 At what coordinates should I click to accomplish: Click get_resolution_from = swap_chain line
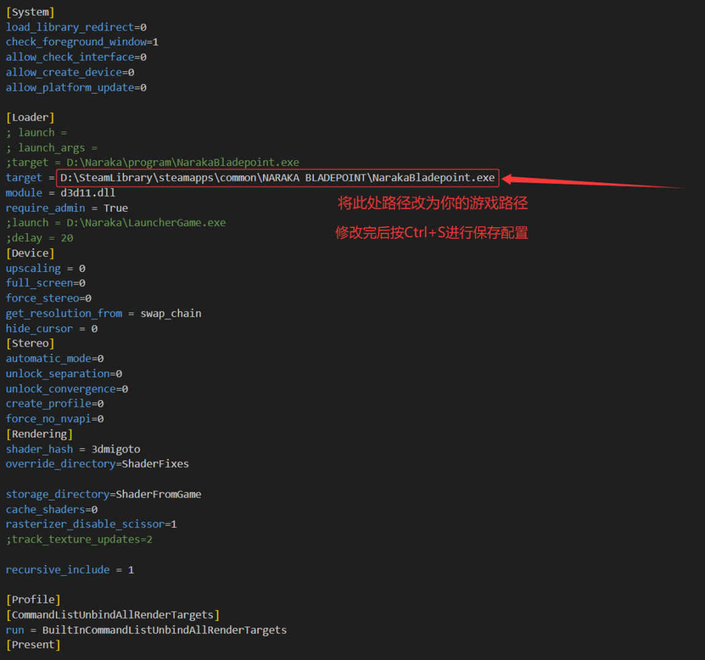(103, 313)
